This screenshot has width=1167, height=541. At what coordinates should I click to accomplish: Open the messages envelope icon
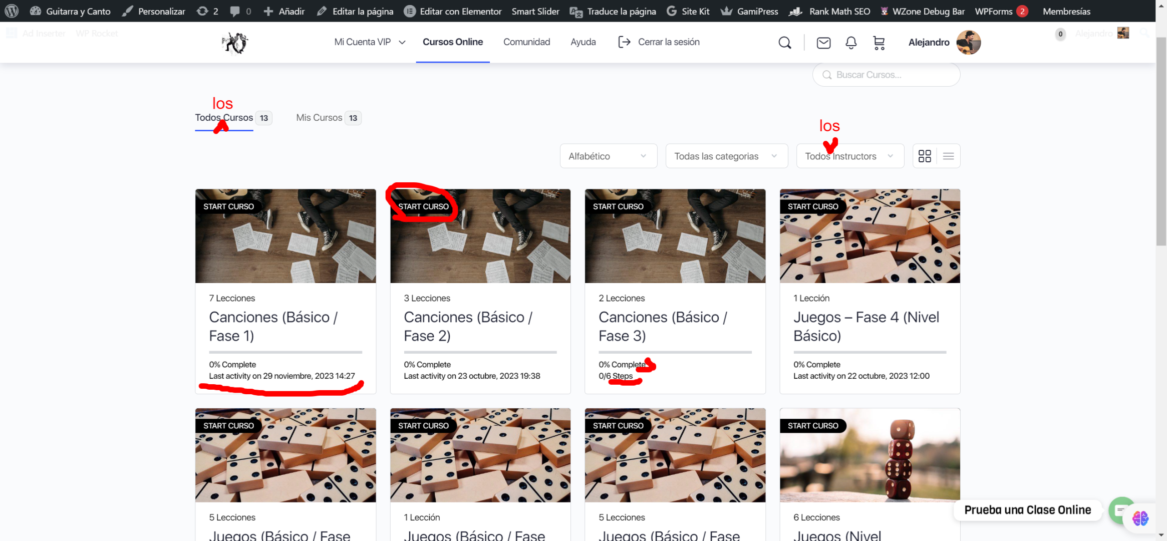(x=823, y=43)
